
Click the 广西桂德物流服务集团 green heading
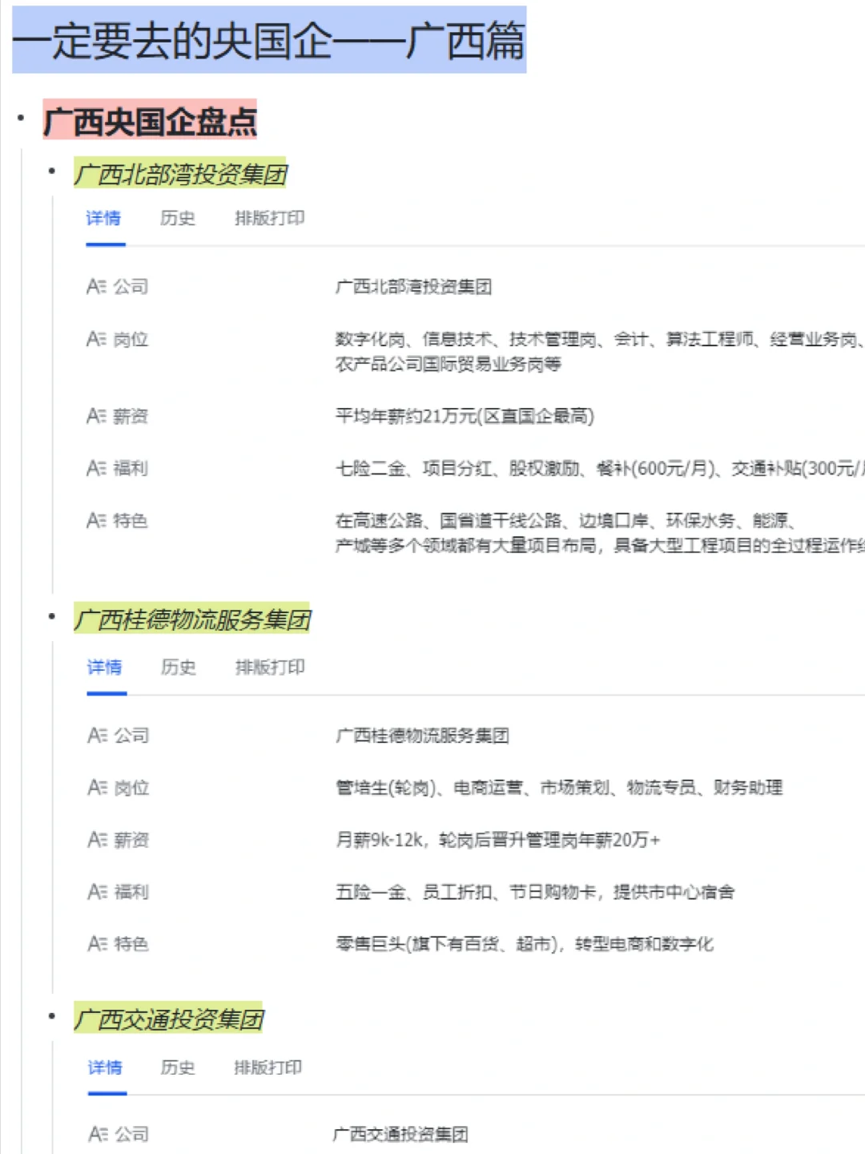192,619
